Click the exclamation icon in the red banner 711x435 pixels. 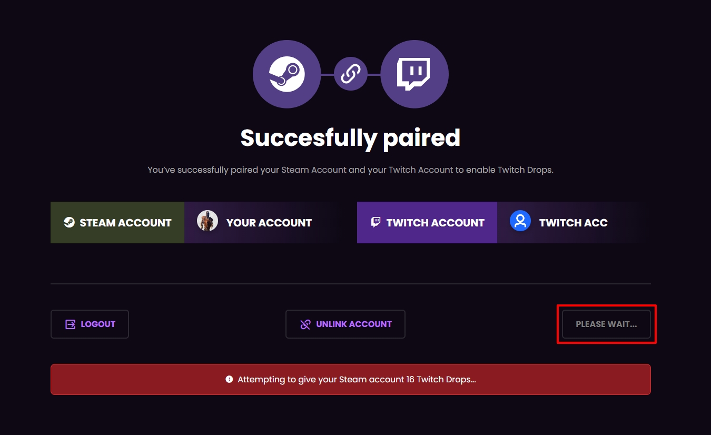point(229,379)
